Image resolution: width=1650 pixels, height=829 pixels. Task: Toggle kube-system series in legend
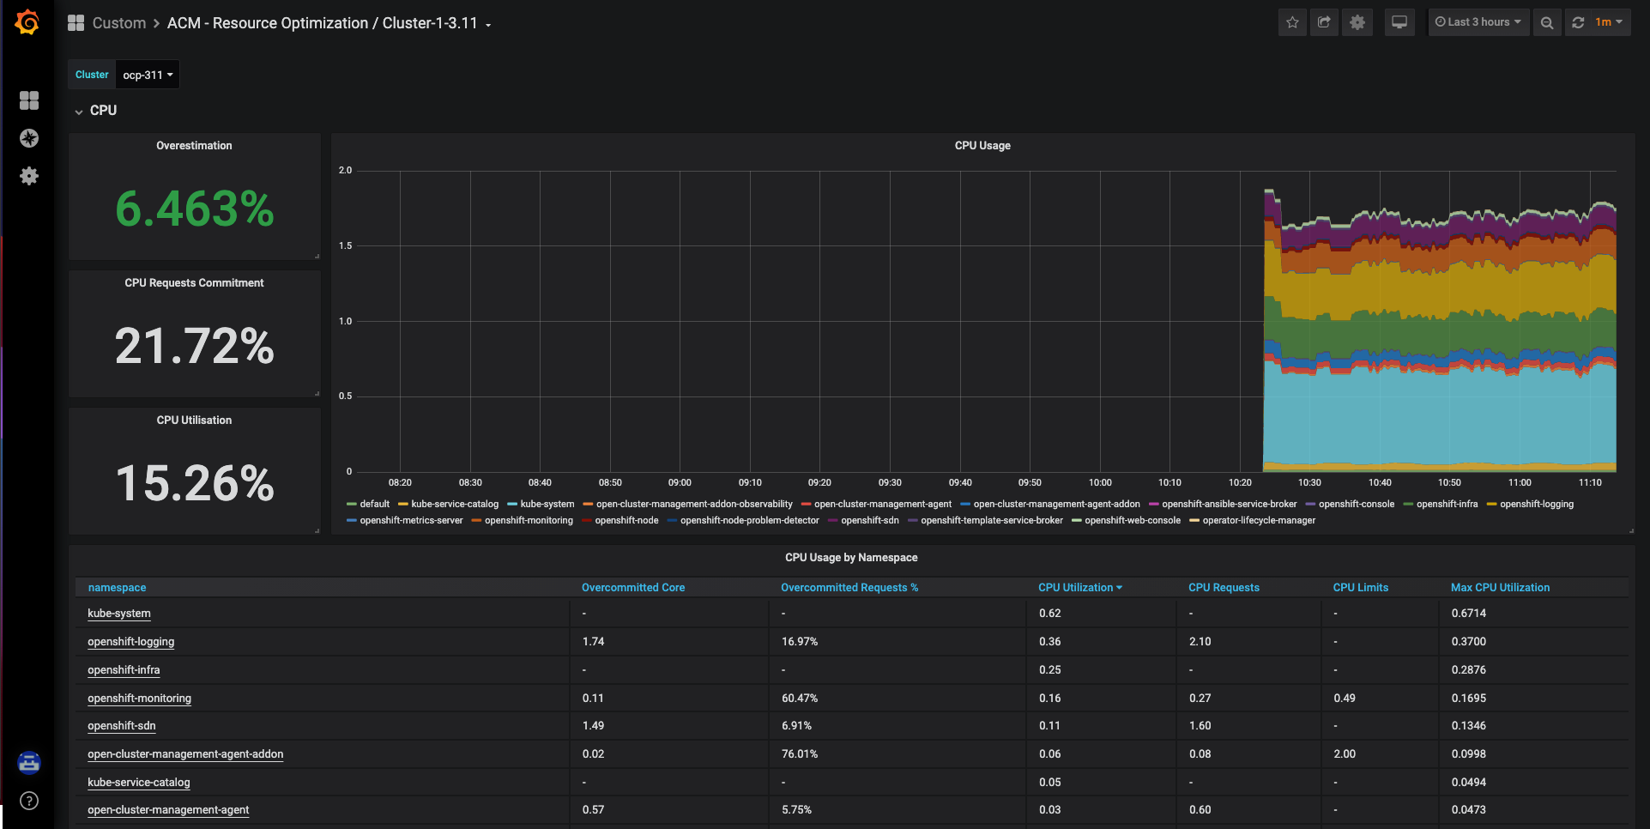tap(547, 505)
